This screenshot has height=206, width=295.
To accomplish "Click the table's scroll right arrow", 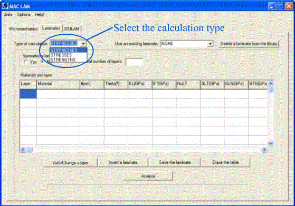I will click(264, 150).
